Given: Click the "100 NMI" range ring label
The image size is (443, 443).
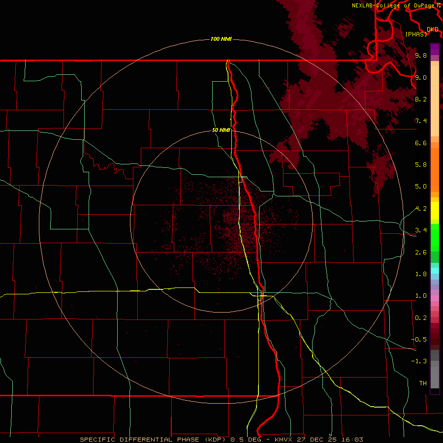Looking at the screenshot, I should pos(221,39).
